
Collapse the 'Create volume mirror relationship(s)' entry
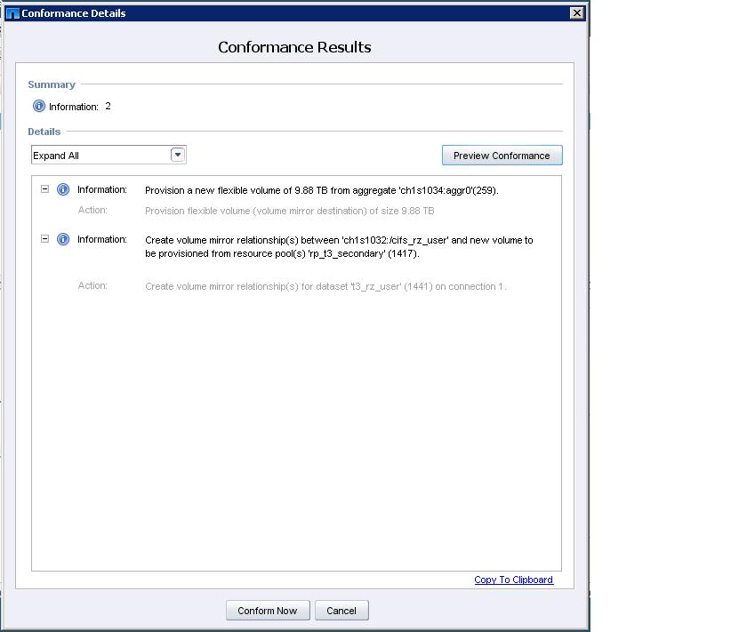[x=45, y=239]
